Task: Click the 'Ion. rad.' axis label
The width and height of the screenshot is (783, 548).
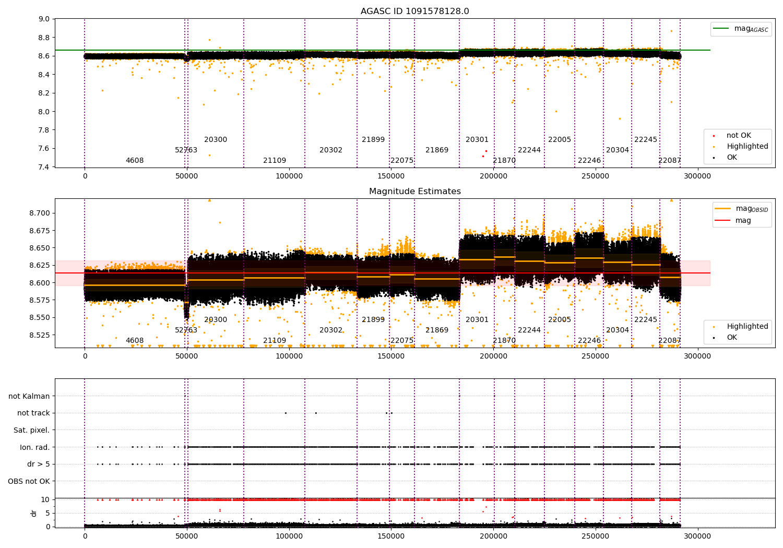Action: [35, 447]
